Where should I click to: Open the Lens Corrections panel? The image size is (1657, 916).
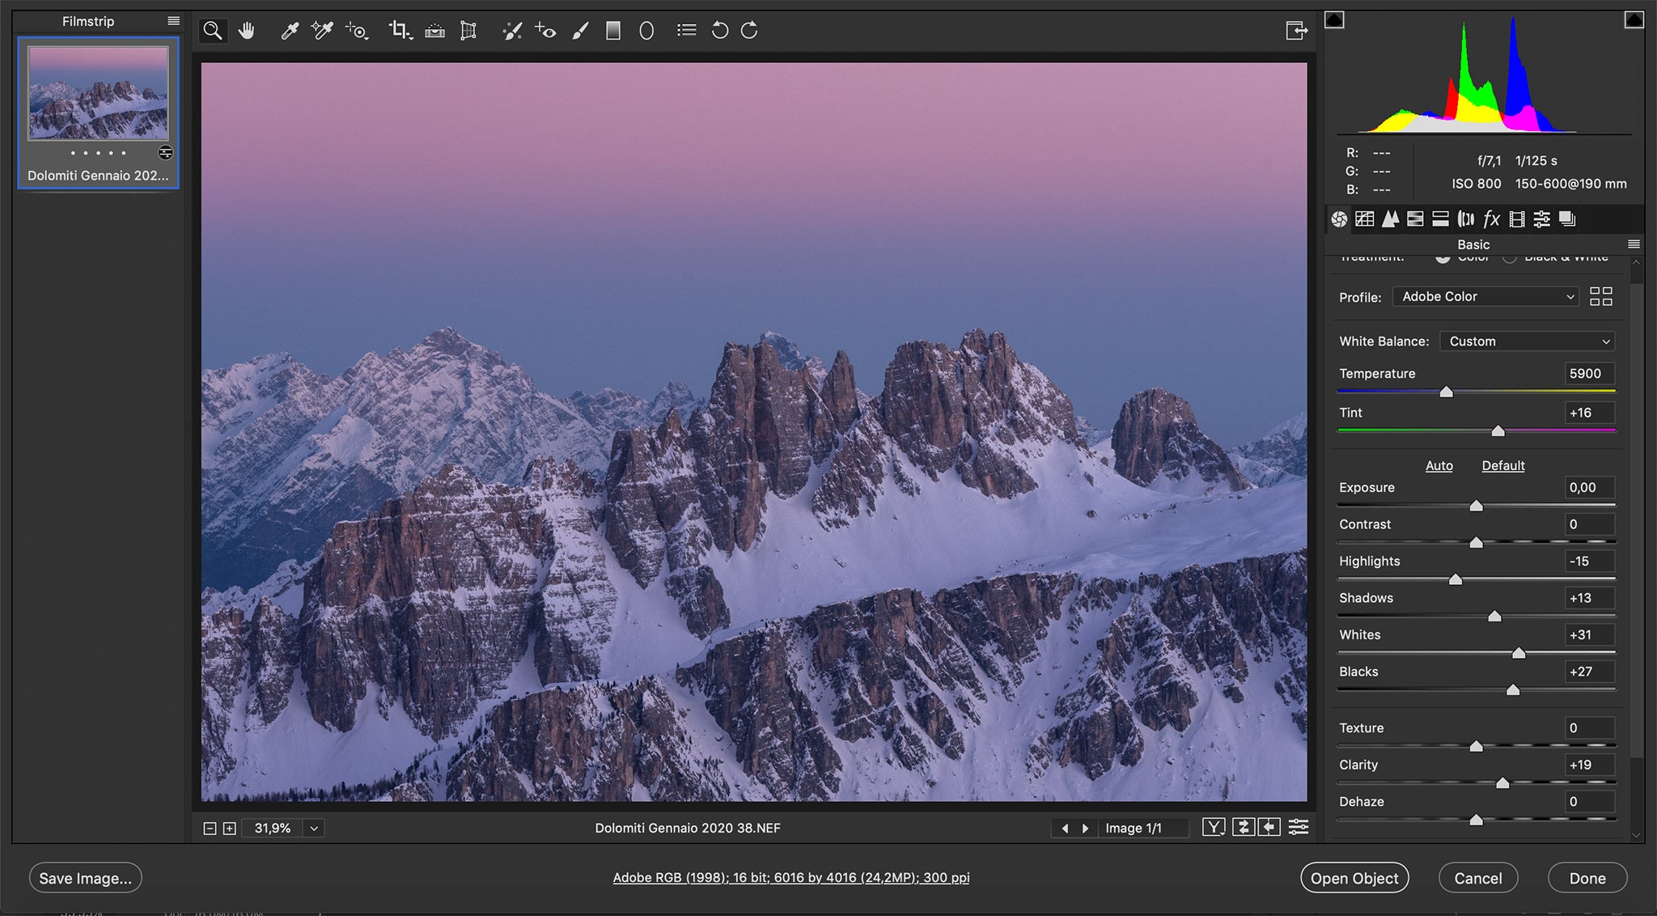pos(1465,218)
